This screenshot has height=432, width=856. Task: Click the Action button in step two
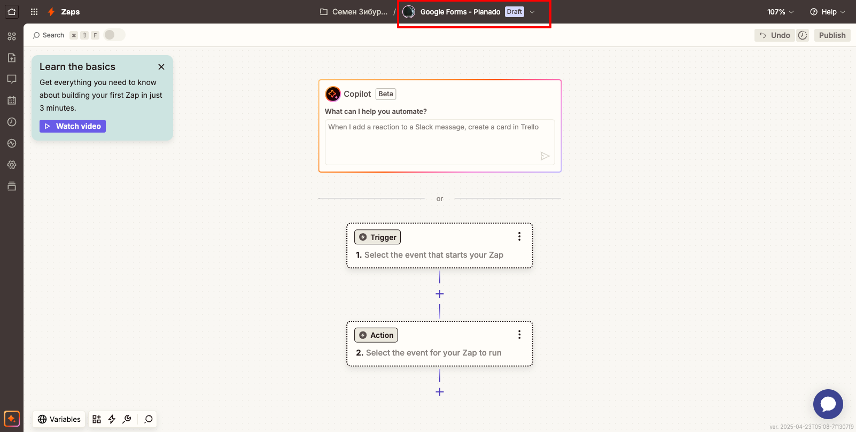click(376, 335)
